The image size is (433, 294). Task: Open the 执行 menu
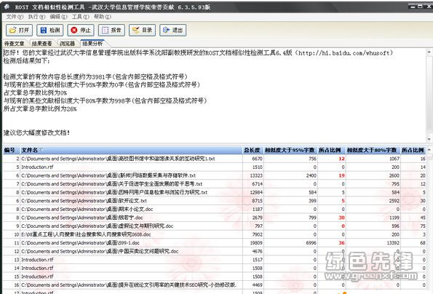tap(36, 17)
